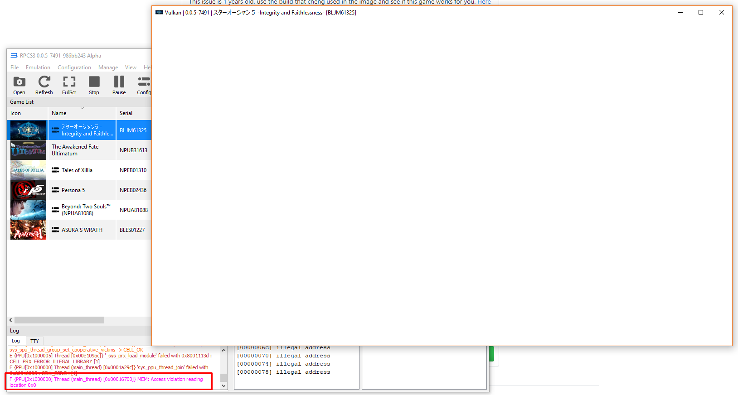Maximize the Vulkan game window

701,12
